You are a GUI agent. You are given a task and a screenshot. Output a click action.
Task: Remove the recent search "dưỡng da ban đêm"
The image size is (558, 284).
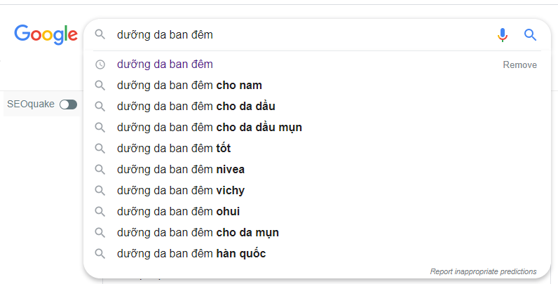coord(519,65)
